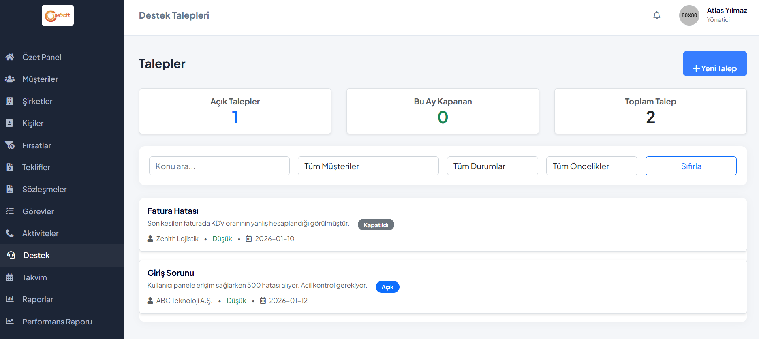
Task: Open the OneSoft logo home link
Action: [x=58, y=15]
